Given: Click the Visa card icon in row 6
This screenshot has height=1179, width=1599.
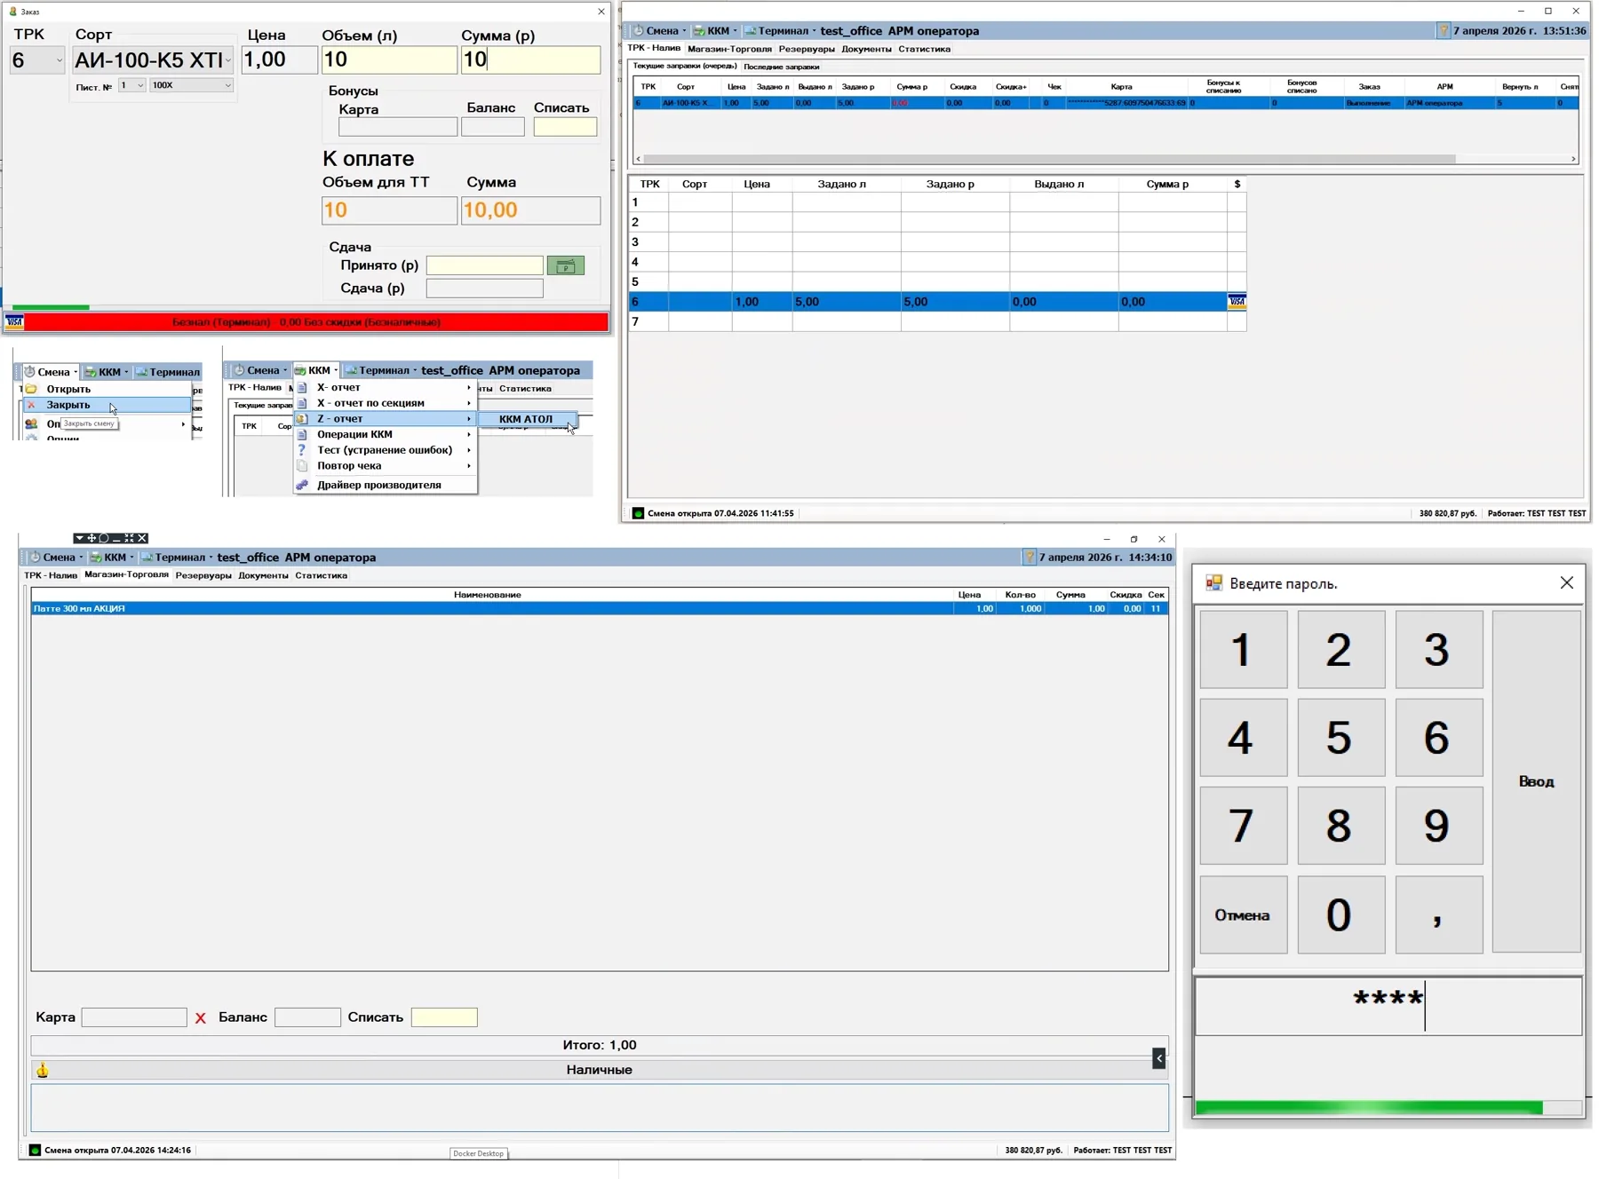Looking at the screenshot, I should point(1237,302).
